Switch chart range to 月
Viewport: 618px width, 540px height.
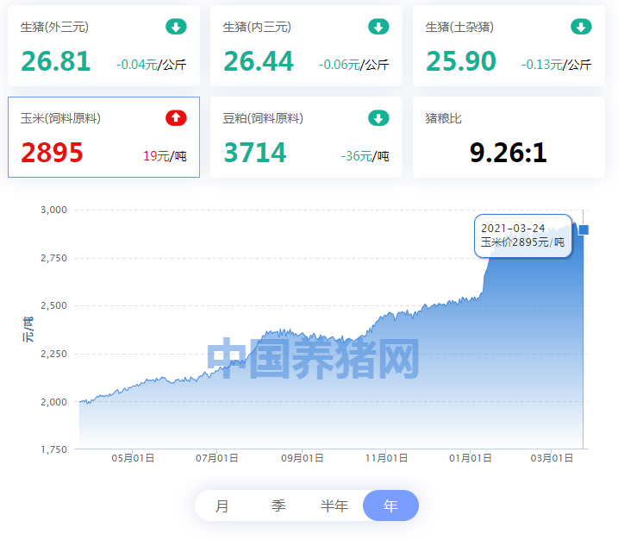222,505
